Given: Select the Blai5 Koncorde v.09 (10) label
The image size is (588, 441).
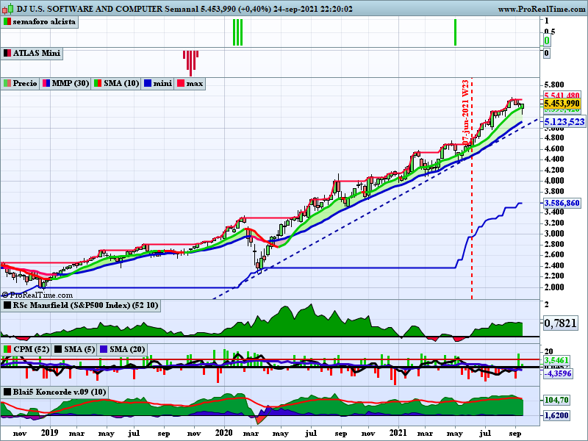Looking at the screenshot, I should [60, 392].
